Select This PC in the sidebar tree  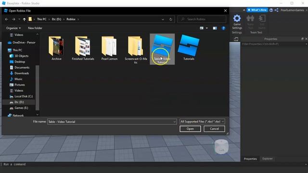point(15,50)
